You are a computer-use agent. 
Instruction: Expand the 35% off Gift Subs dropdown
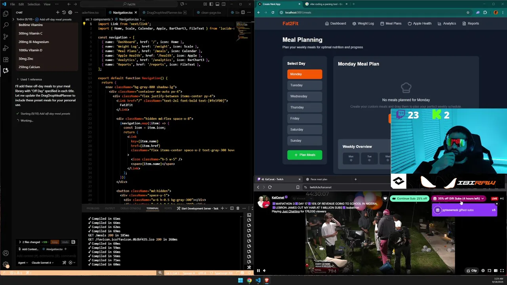482,198
